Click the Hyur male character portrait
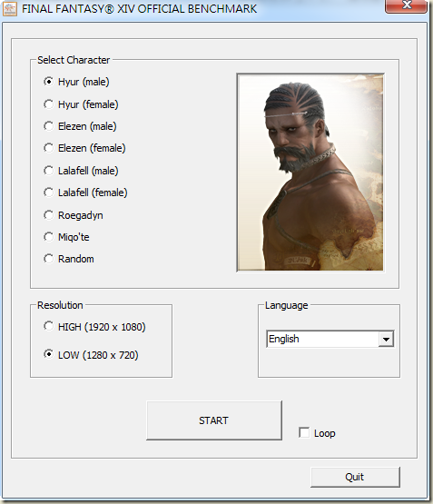433x504 pixels. click(310, 173)
